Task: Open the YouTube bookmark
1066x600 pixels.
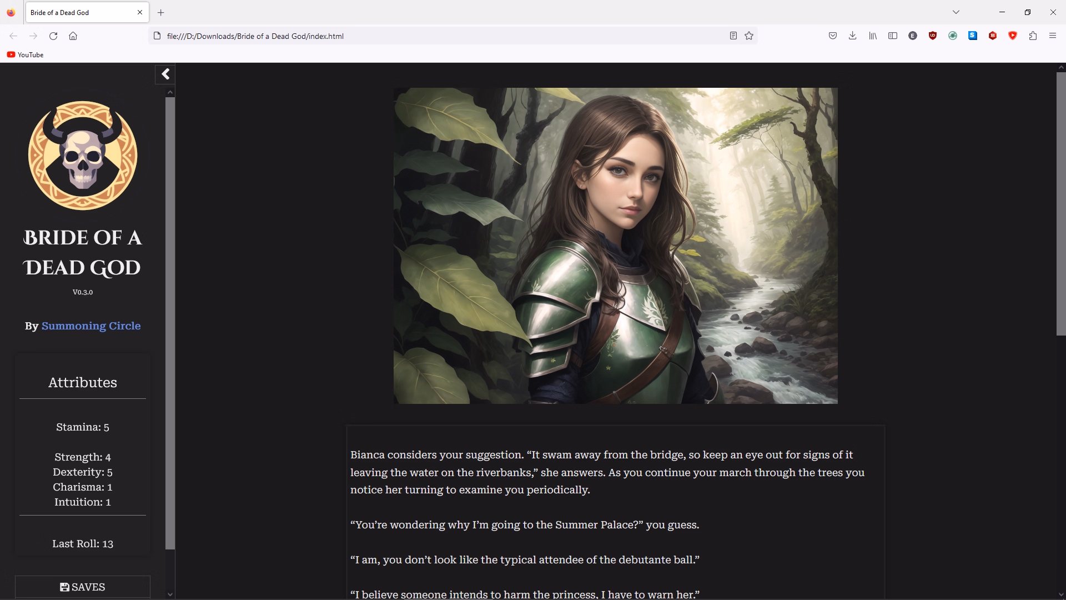Action: point(25,54)
